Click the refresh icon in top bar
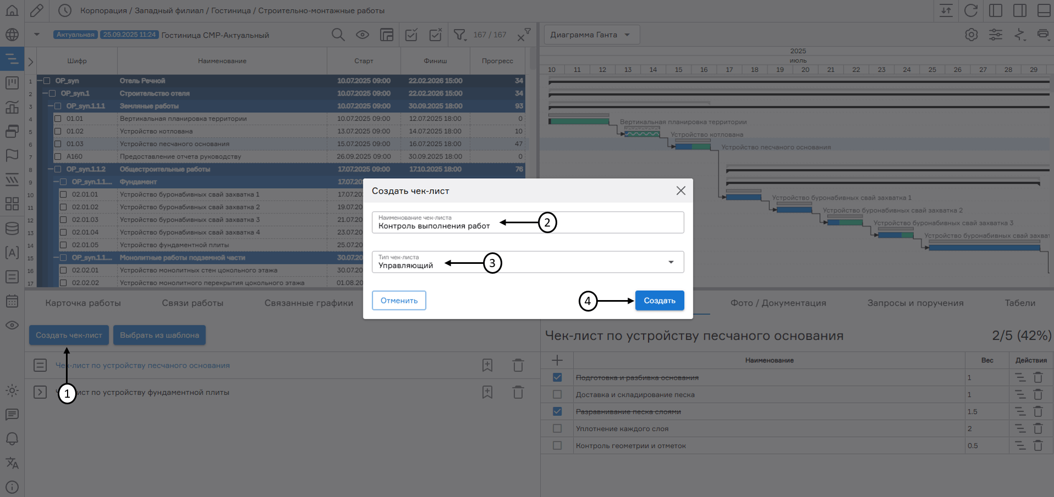 click(x=971, y=10)
